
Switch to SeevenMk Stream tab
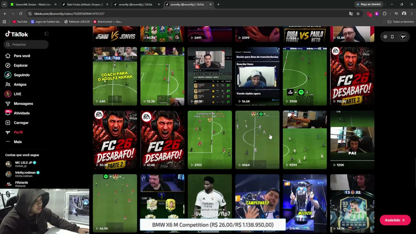(33, 5)
